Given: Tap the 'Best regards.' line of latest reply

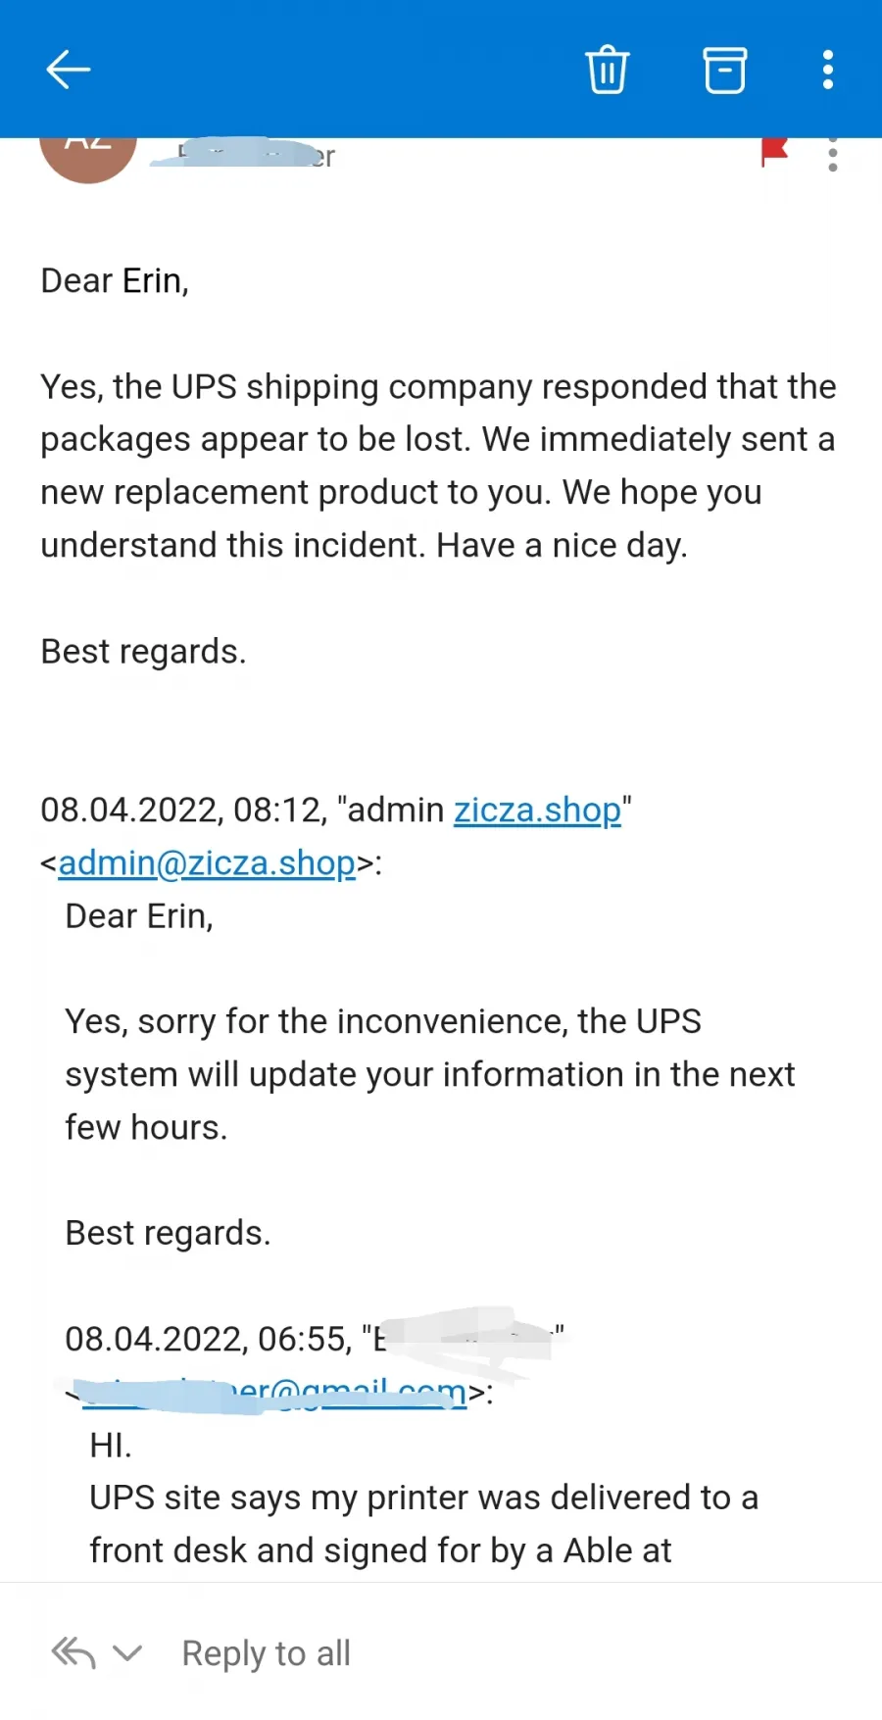Looking at the screenshot, I should coord(143,652).
